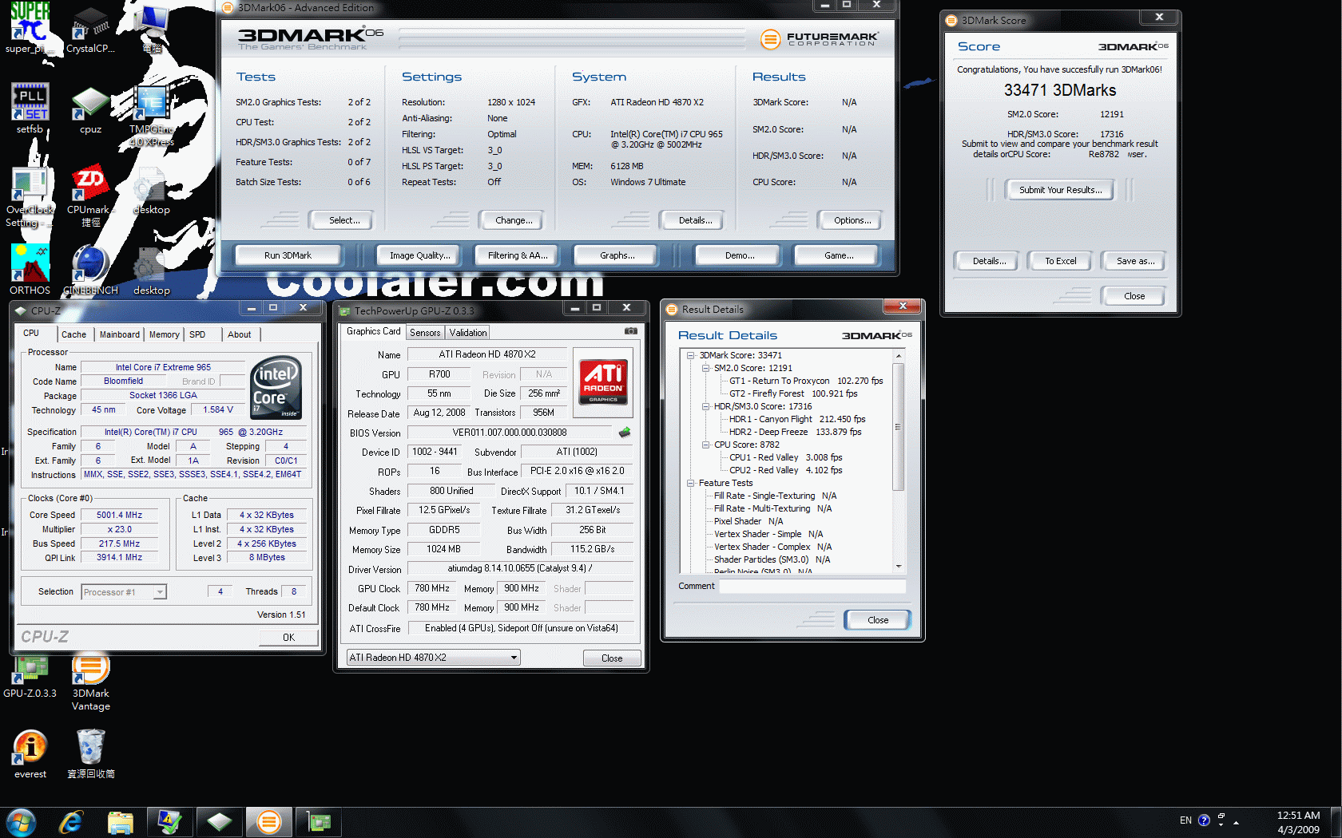Click the Filtering & AA button

pyautogui.click(x=518, y=255)
